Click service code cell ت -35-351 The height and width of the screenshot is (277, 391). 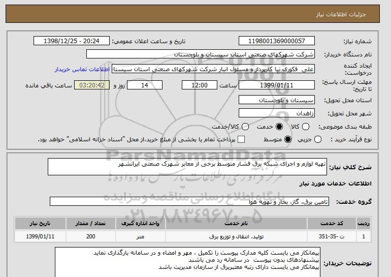332,236
